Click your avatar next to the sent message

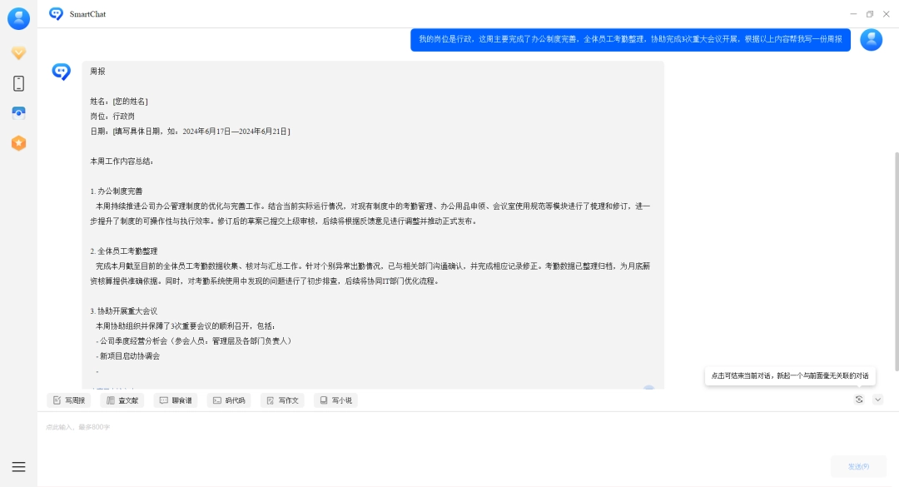coord(872,39)
